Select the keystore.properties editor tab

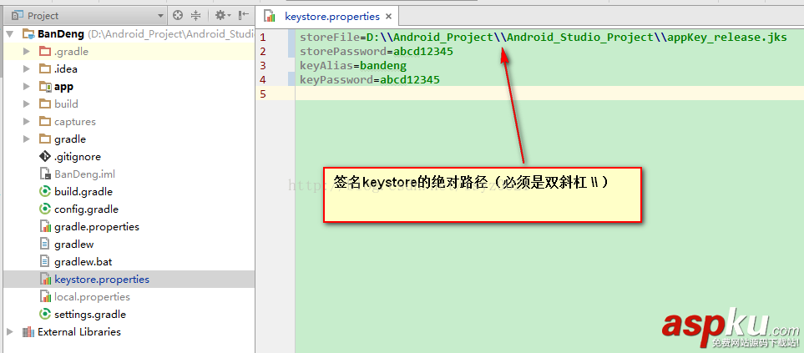tap(327, 17)
